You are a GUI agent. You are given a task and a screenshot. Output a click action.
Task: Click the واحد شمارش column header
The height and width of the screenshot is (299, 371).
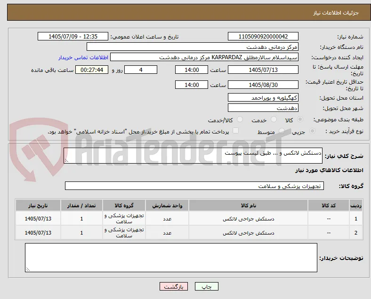(x=167, y=205)
